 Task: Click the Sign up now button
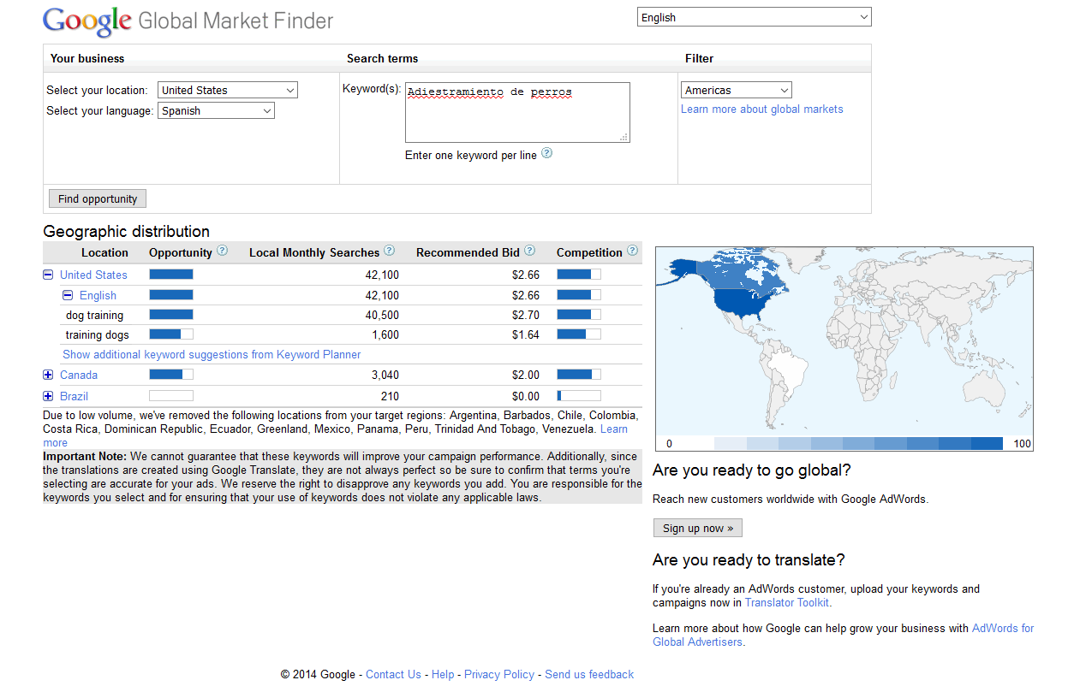(x=698, y=528)
